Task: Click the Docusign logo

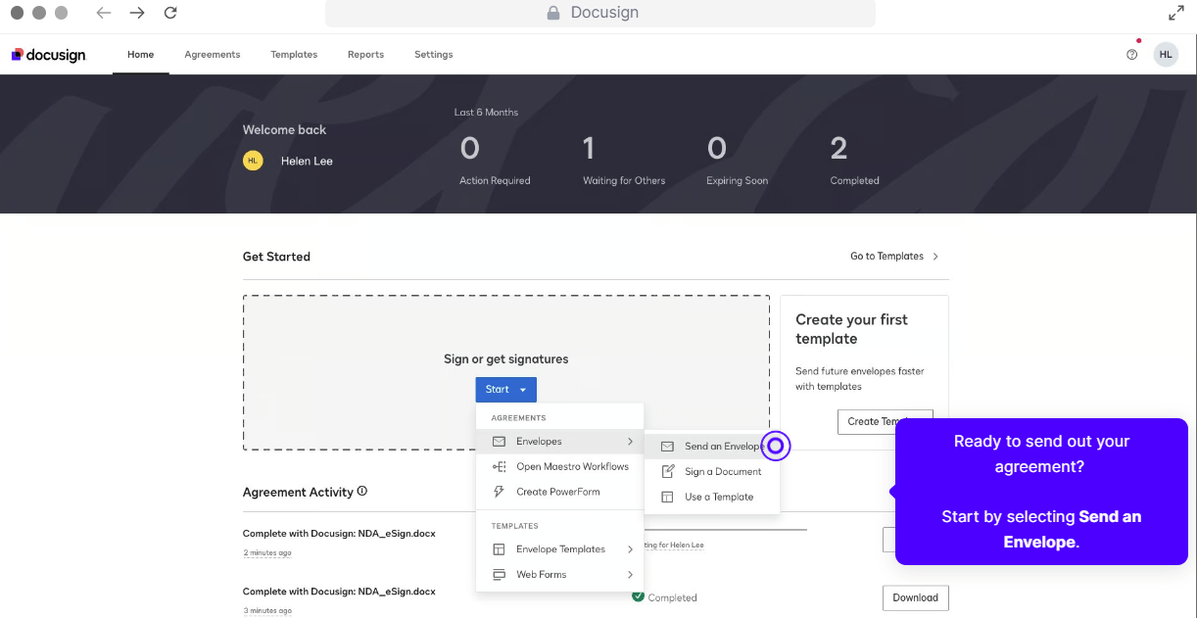Action: [49, 55]
